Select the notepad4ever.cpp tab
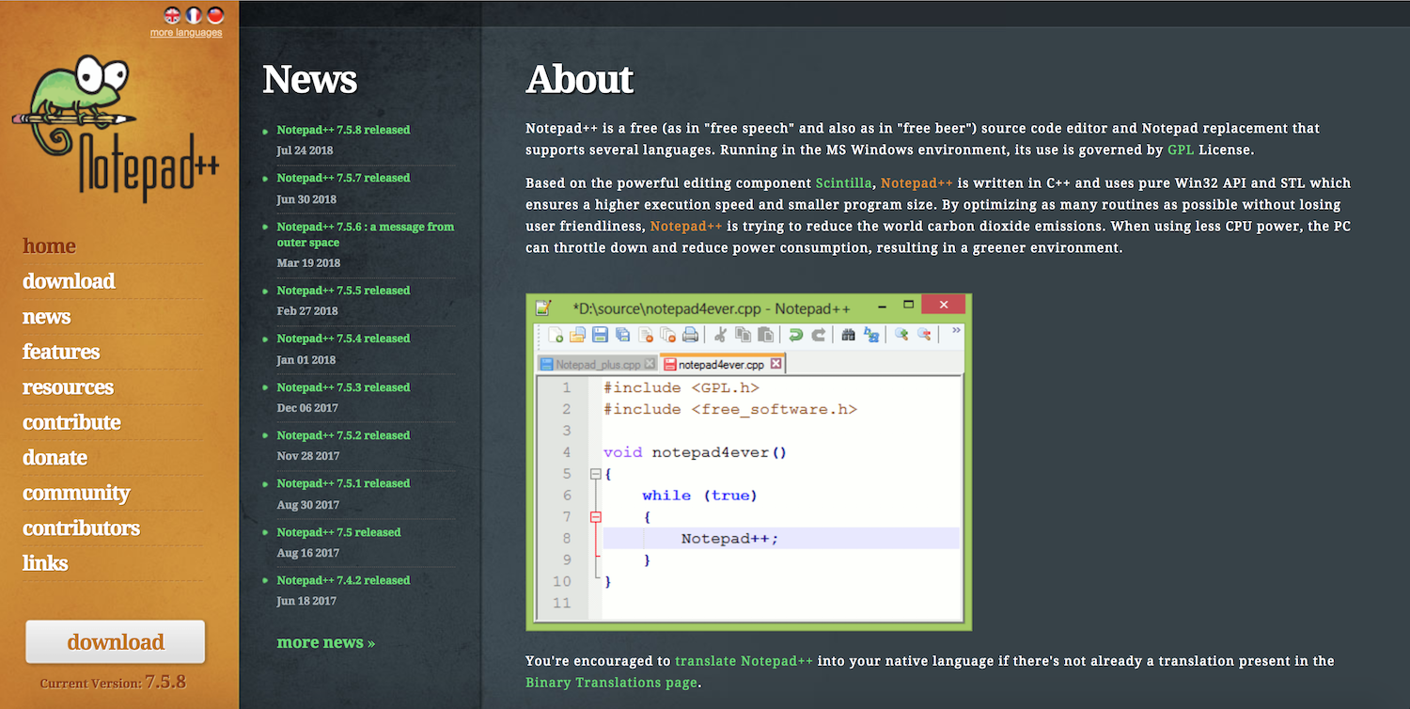Image resolution: width=1410 pixels, height=709 pixels. pos(722,363)
